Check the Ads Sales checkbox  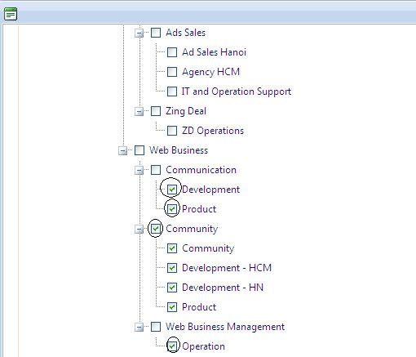156,33
